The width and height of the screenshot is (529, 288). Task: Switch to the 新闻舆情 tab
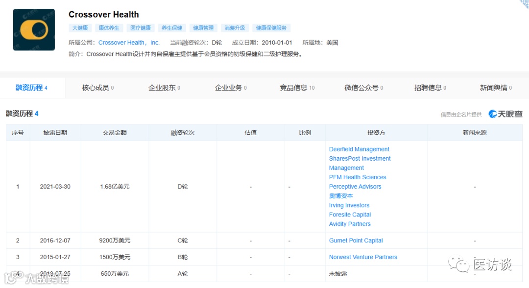[x=496, y=88]
